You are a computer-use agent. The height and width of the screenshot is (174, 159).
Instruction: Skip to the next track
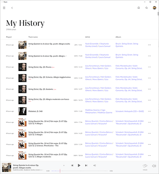click(86, 165)
